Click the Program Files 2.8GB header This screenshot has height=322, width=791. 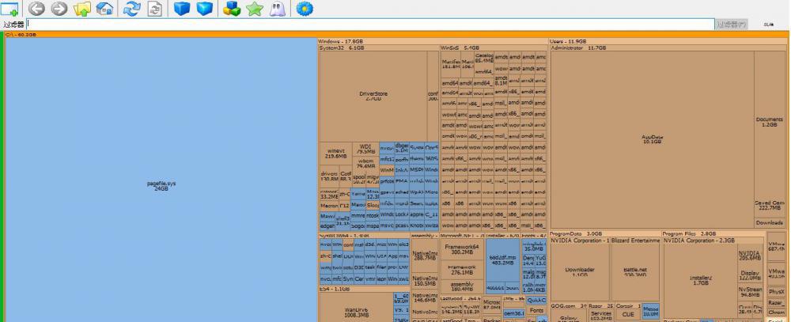[x=713, y=234]
